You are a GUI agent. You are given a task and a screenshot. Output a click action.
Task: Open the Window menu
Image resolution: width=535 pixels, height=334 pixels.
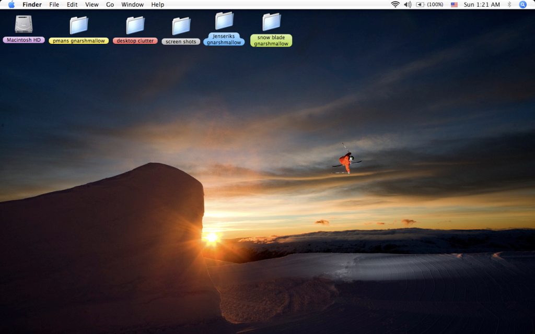[132, 5]
